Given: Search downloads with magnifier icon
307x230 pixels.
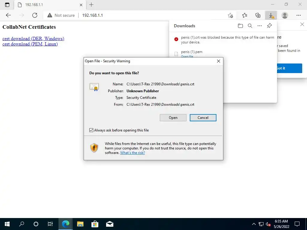Looking at the screenshot, I should [250, 26].
